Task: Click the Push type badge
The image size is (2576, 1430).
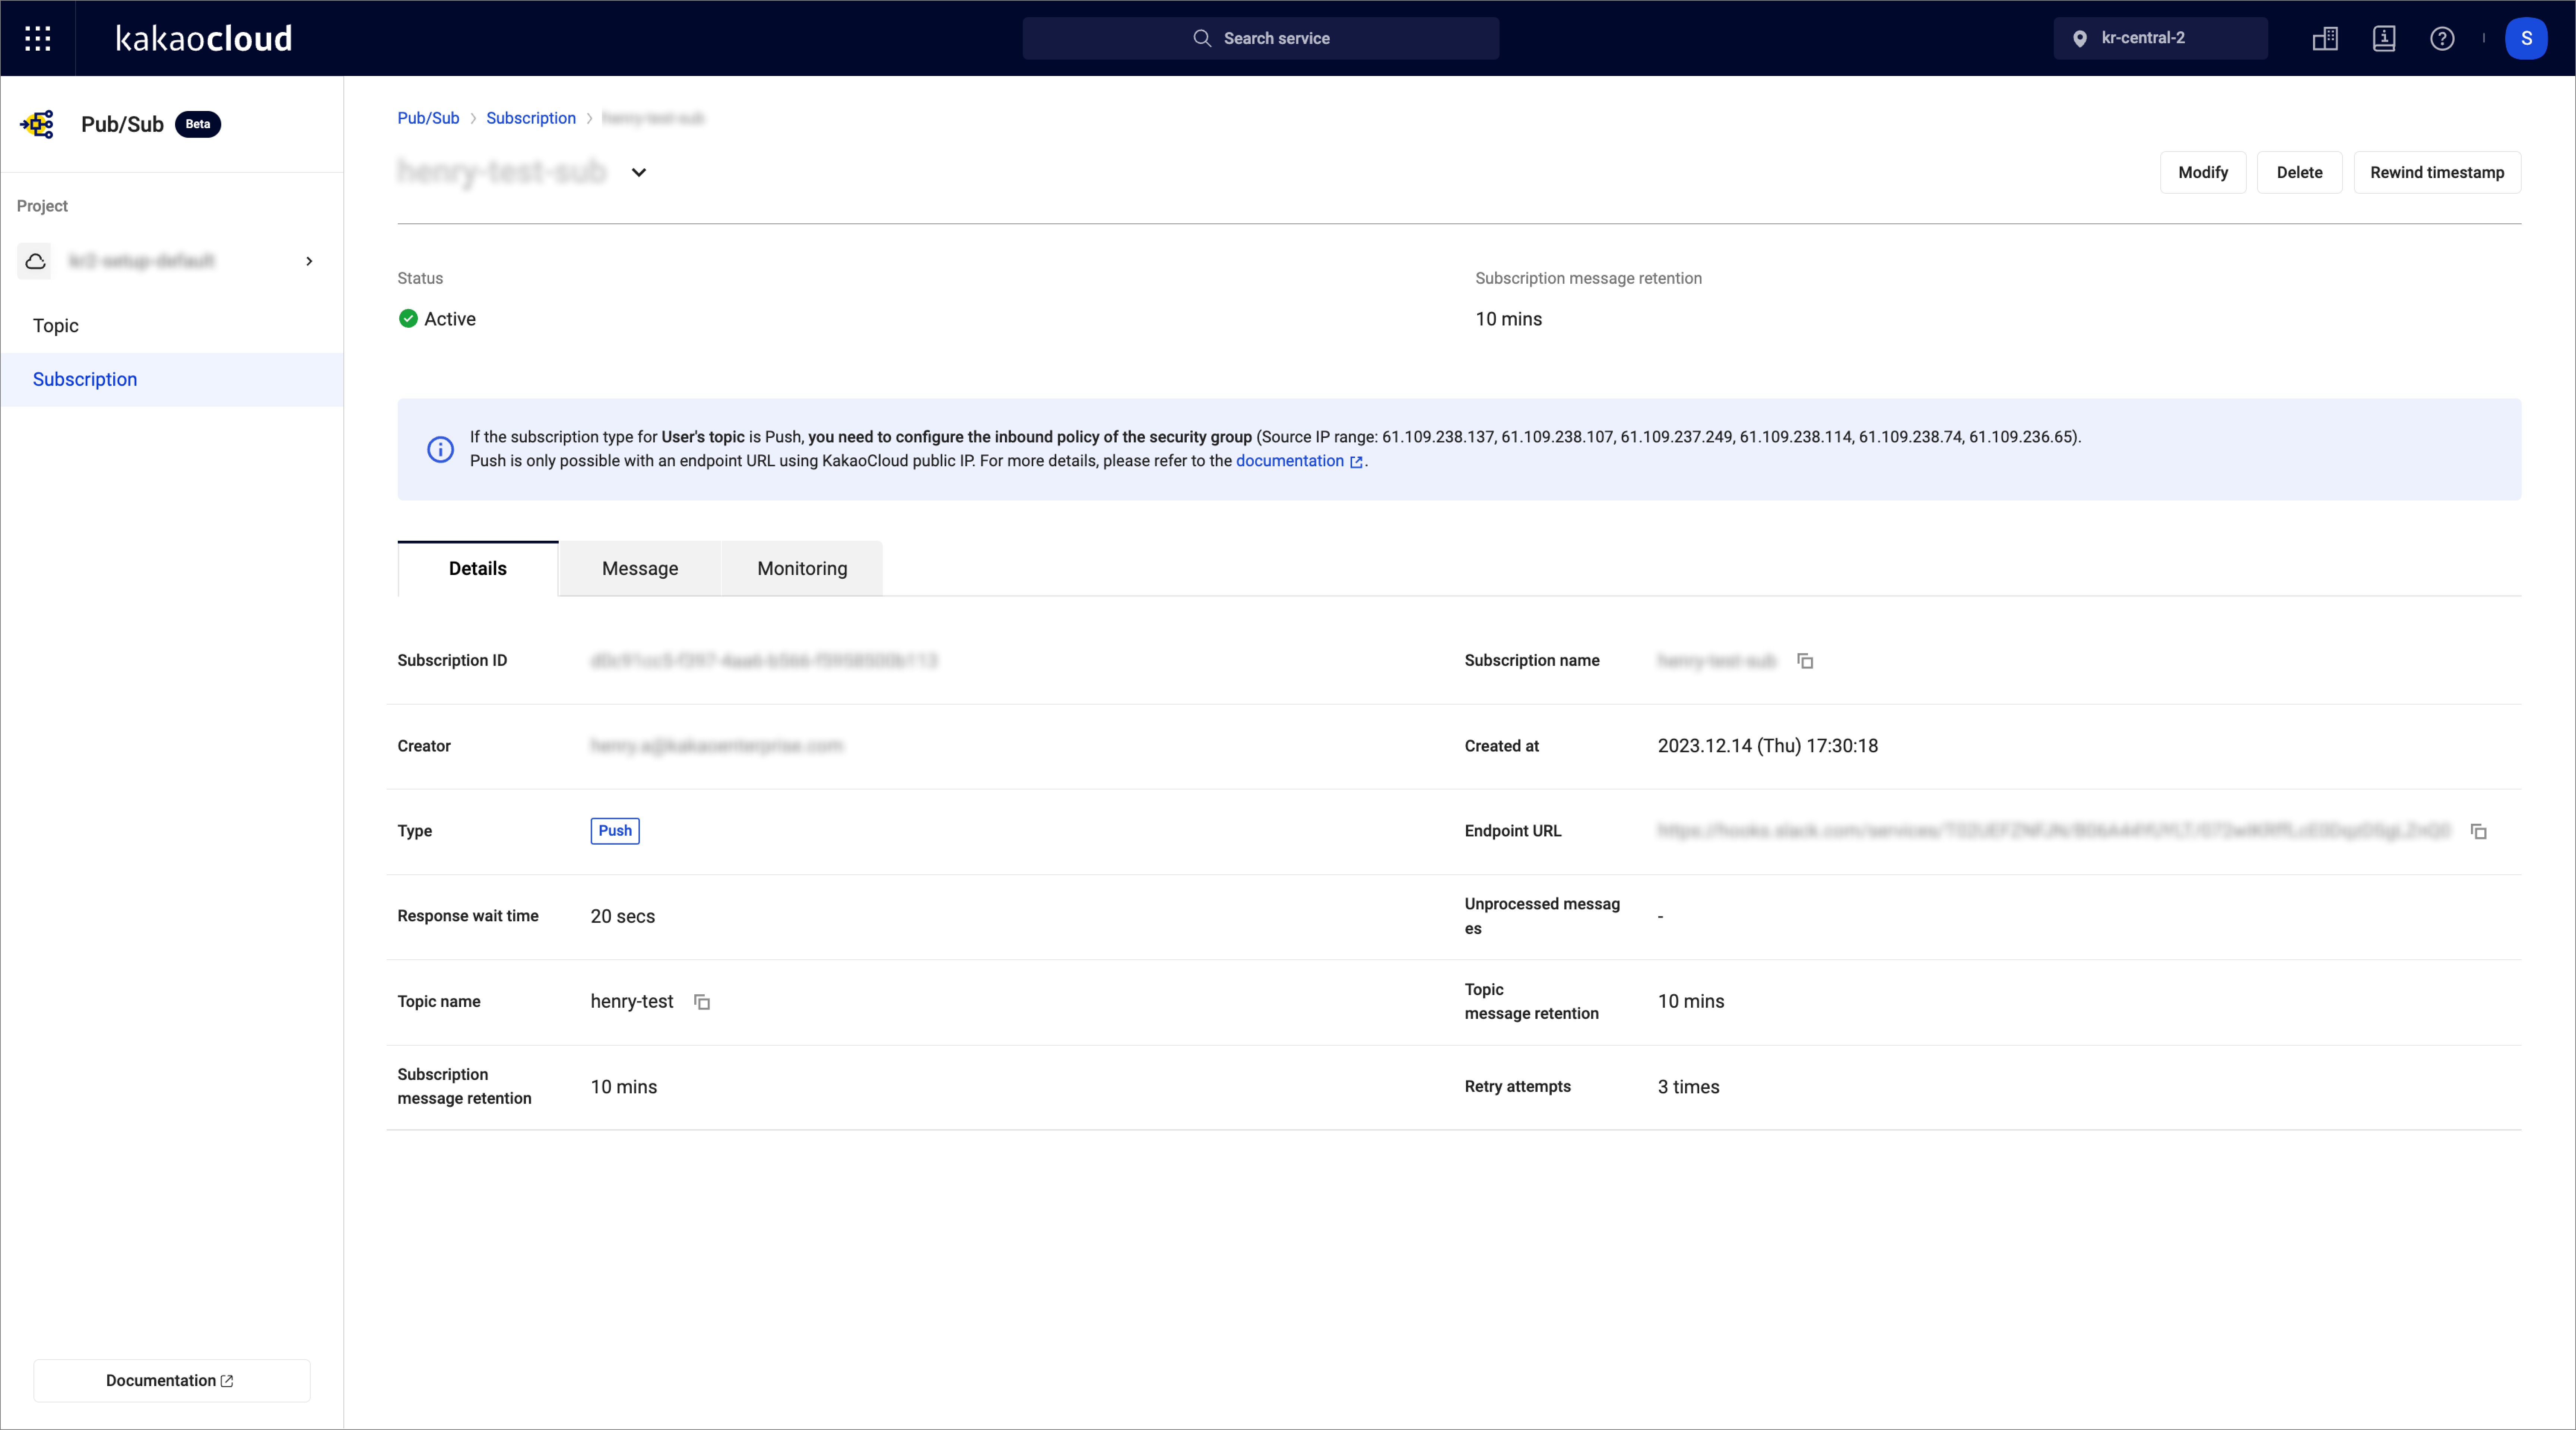Action: 615,831
